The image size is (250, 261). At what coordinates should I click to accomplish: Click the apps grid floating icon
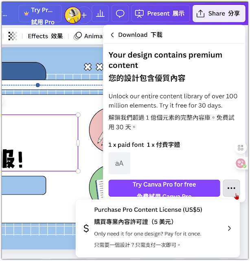point(240,148)
